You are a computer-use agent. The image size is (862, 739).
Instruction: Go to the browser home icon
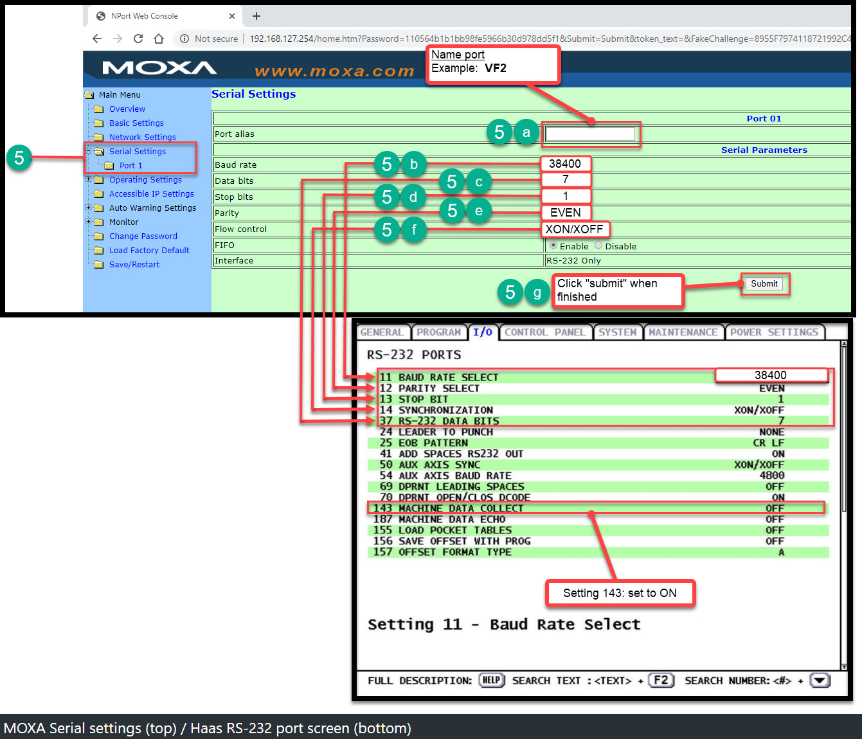point(159,39)
